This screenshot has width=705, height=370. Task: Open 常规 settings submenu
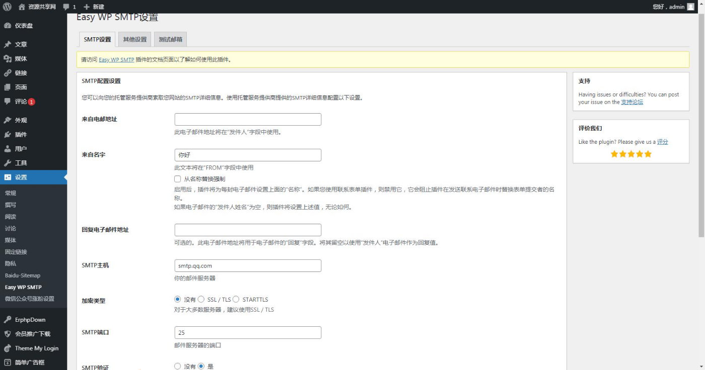coord(11,193)
